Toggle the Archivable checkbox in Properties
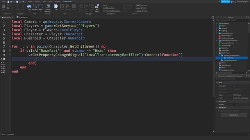Screen dimensions: 250x140 [234, 86]
